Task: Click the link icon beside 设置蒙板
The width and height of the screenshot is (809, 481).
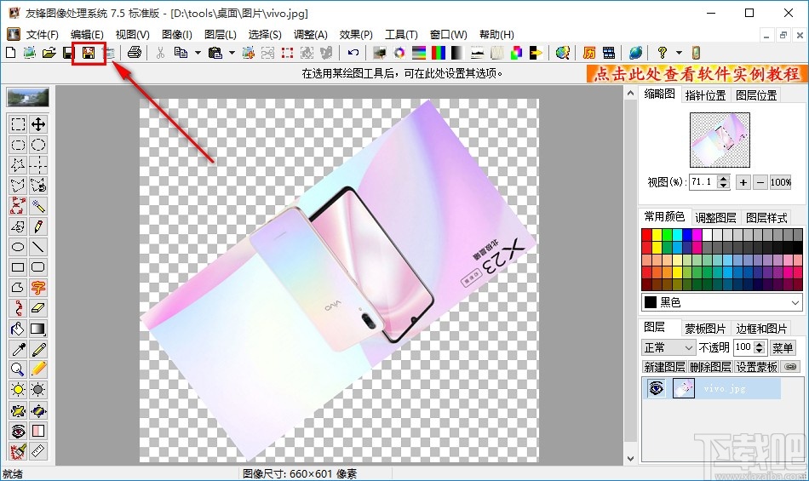Action: (790, 367)
